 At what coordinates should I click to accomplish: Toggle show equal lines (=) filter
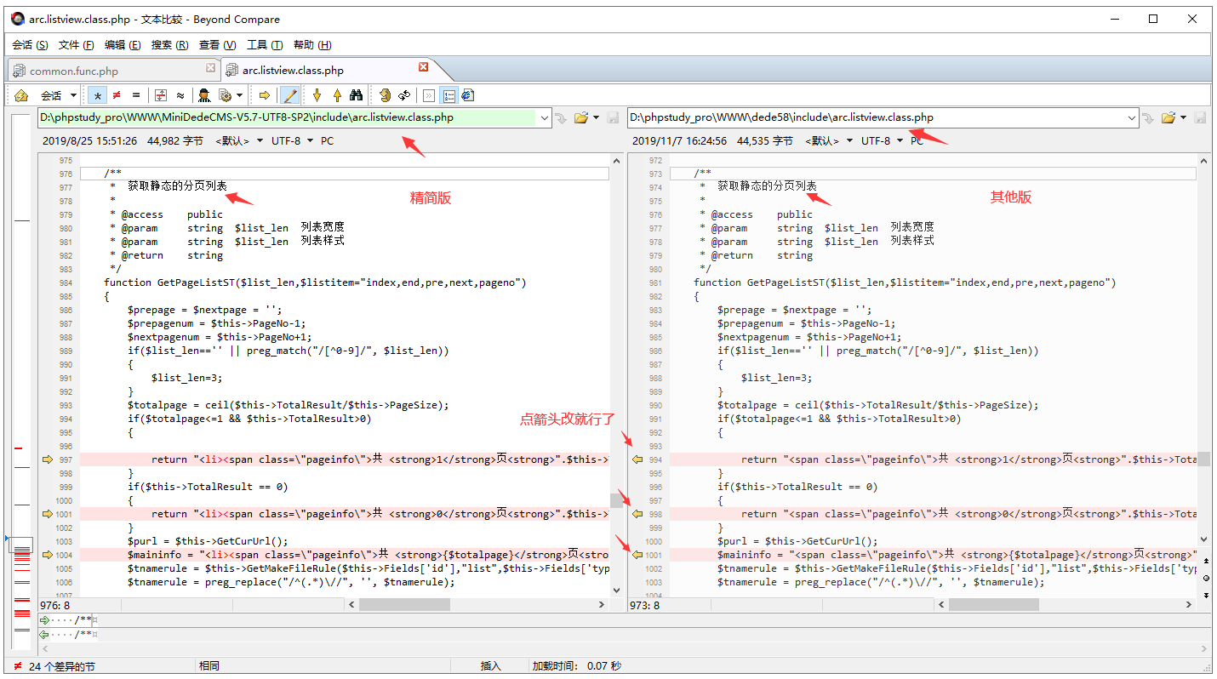coord(136,94)
